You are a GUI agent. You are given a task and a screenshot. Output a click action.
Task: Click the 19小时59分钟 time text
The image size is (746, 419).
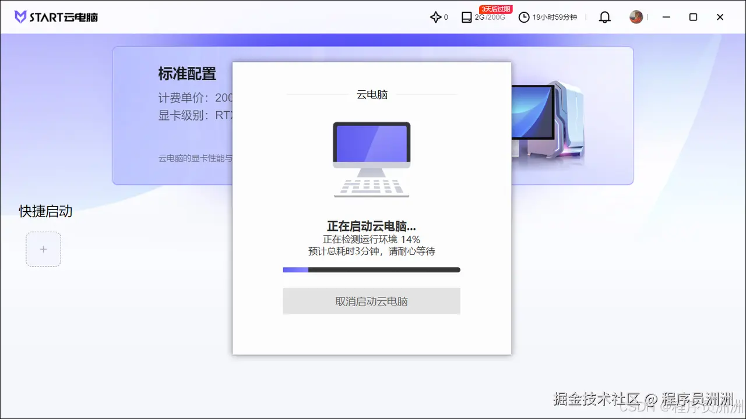coord(554,17)
